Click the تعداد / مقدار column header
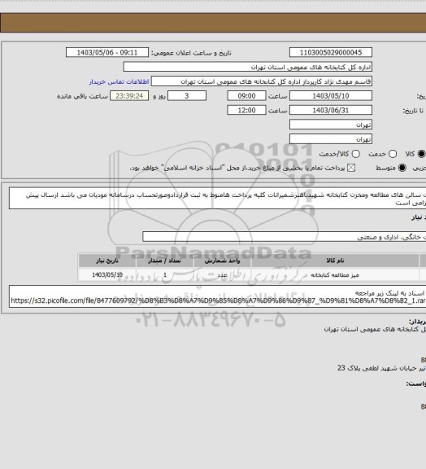Image resolution: width=426 pixels, height=469 pixels. pyautogui.click(x=164, y=261)
